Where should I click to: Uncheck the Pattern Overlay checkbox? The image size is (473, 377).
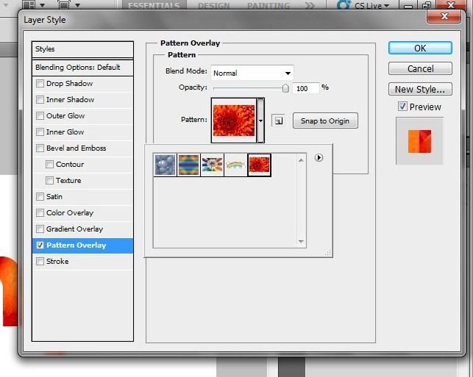coord(40,245)
